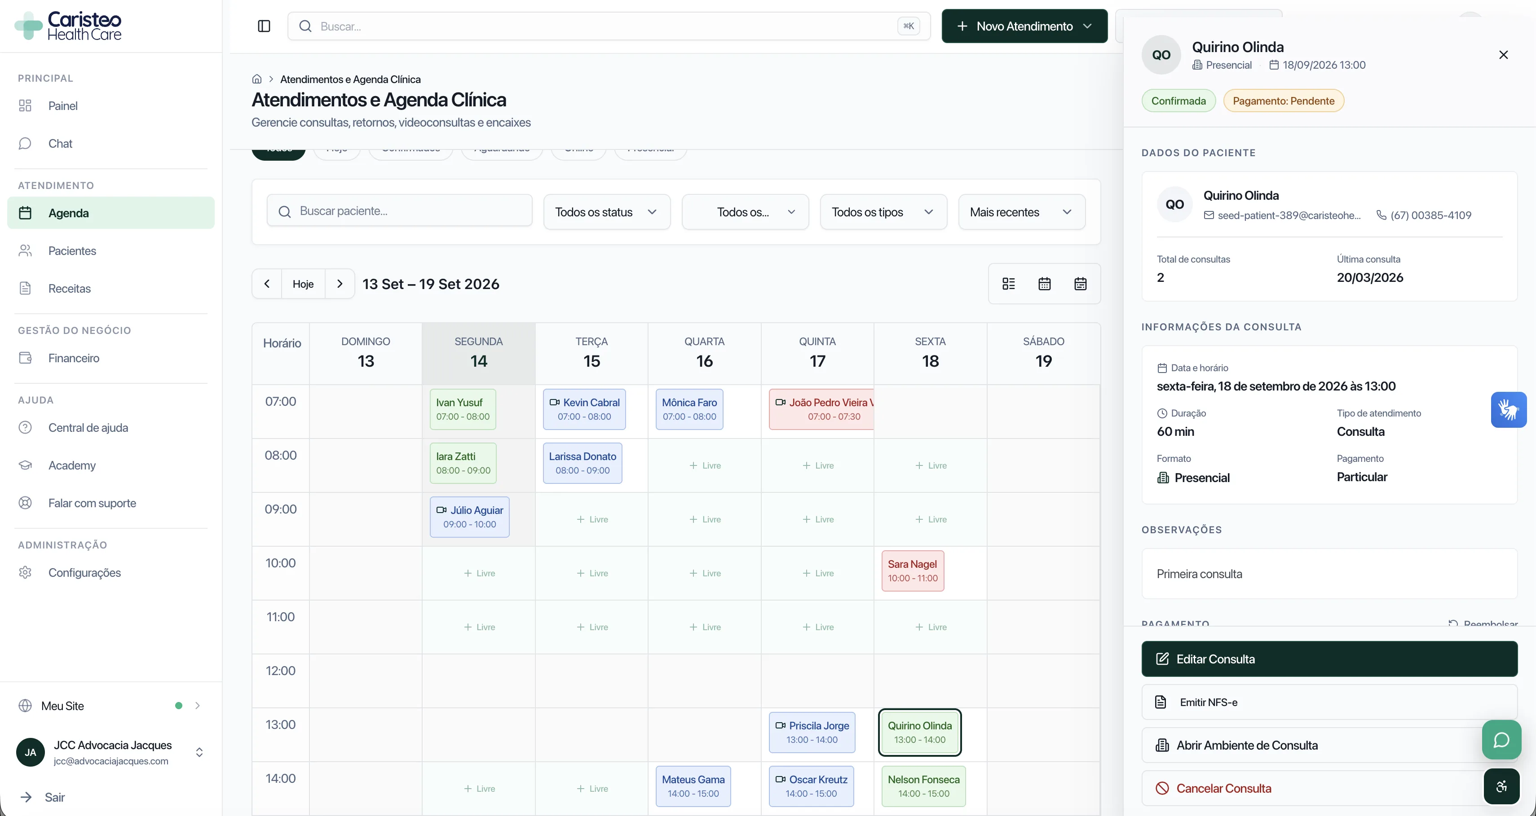The width and height of the screenshot is (1536, 816).
Task: Click the Pagamento: Pendente badge
Action: point(1283,101)
